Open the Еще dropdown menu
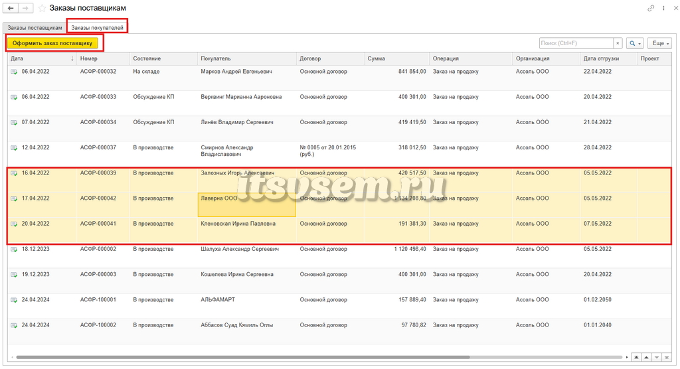Viewport: 680px width, 369px height. pos(659,43)
